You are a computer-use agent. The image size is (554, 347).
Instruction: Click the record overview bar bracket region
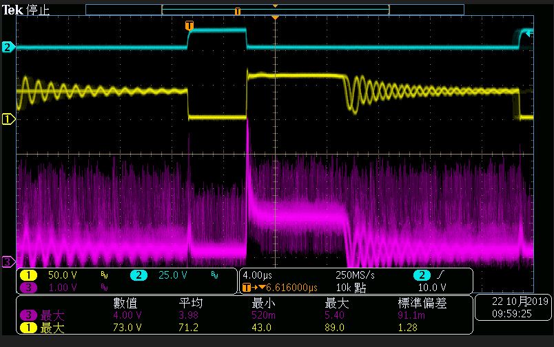275,10
